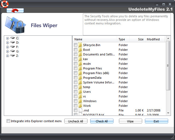The width and height of the screenshot is (175, 140).
Task: Click the System Volume Information folder icon
Action: [x=80, y=82]
